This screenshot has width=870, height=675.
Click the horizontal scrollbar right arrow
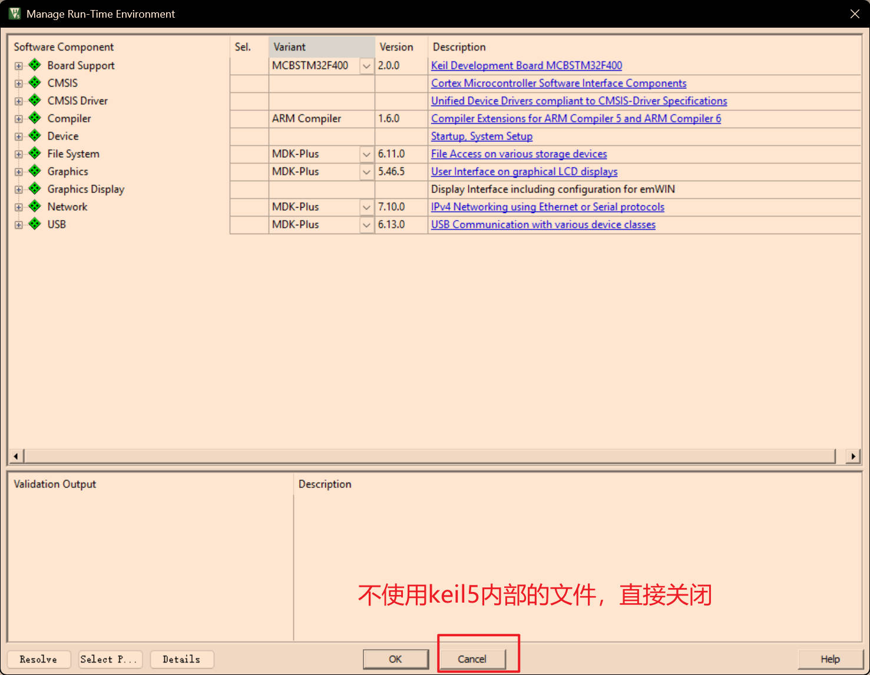853,456
